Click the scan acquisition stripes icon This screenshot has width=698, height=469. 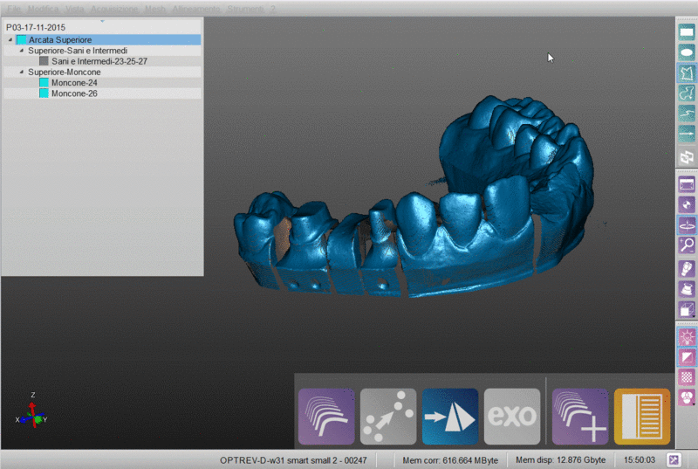click(x=326, y=417)
